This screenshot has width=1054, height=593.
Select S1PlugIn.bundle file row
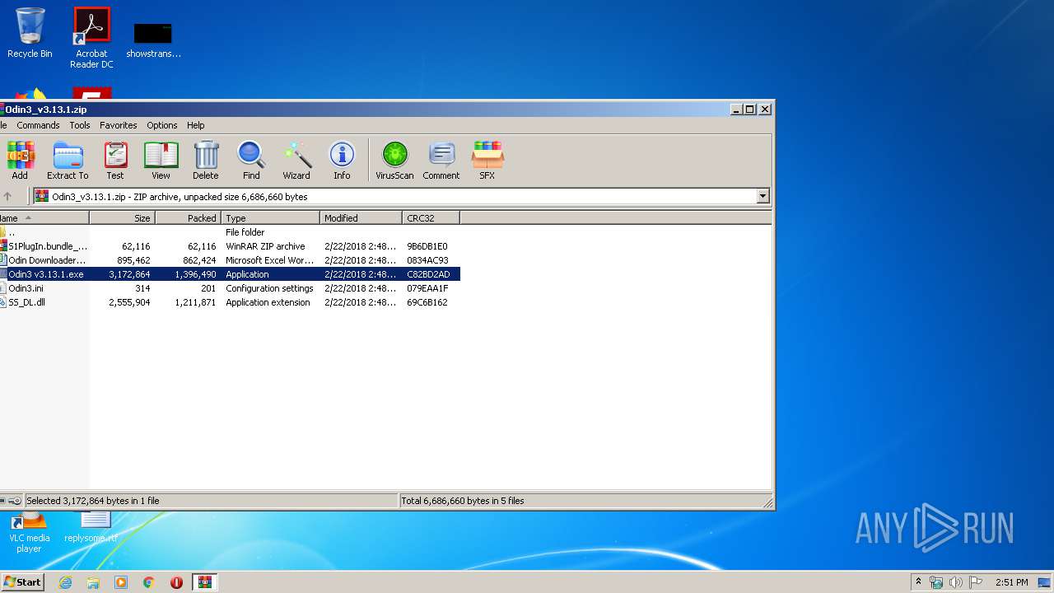[x=230, y=246]
